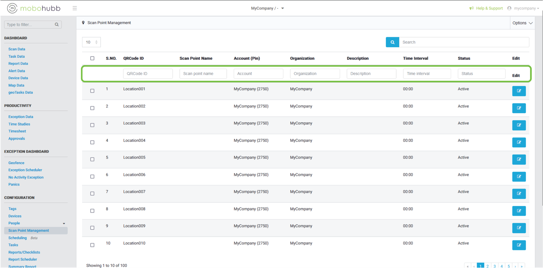Click the edit icon for Location001
The height and width of the screenshot is (268, 543).
pos(519,91)
